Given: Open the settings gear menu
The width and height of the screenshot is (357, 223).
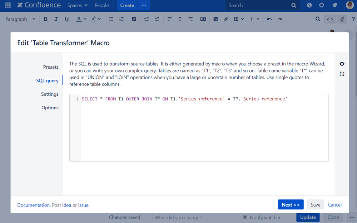Looking at the screenshot, I should pyautogui.click(x=322, y=5).
